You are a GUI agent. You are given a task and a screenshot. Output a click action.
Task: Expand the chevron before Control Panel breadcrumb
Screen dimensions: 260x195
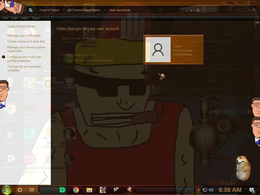(x=35, y=10)
